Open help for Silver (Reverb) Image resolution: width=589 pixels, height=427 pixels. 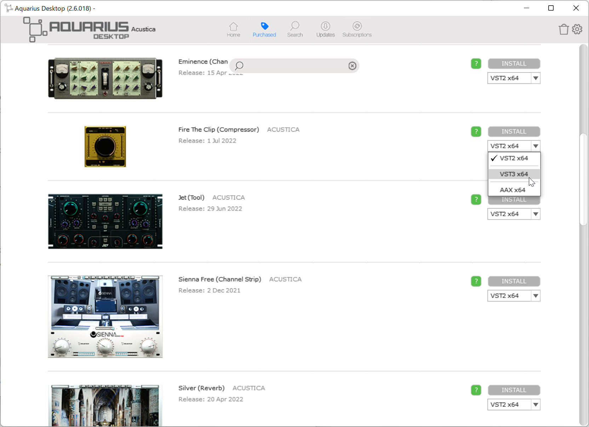pyautogui.click(x=476, y=390)
